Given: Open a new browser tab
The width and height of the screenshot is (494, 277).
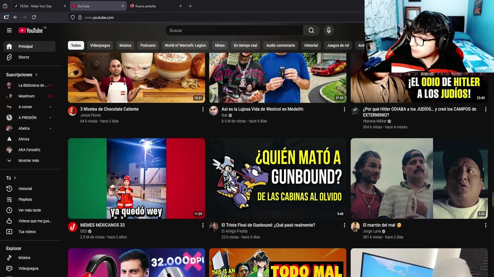Looking at the screenshot, I should tap(190, 6).
